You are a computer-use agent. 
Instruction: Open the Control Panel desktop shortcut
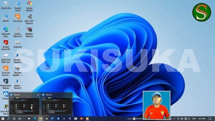(x=17, y=6)
